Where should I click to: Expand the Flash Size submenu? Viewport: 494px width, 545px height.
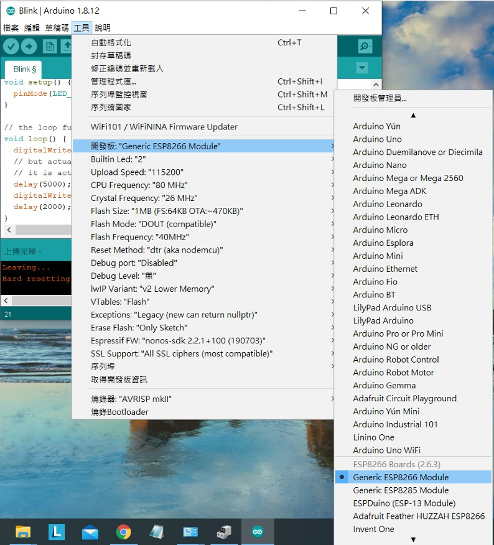[x=203, y=211]
